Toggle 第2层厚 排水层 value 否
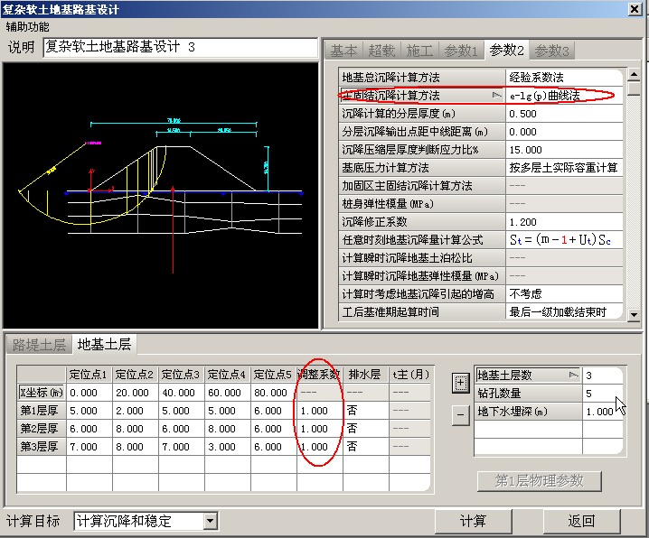 [366, 429]
